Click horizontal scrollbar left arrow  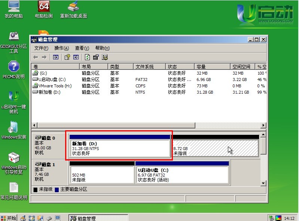(34, 125)
